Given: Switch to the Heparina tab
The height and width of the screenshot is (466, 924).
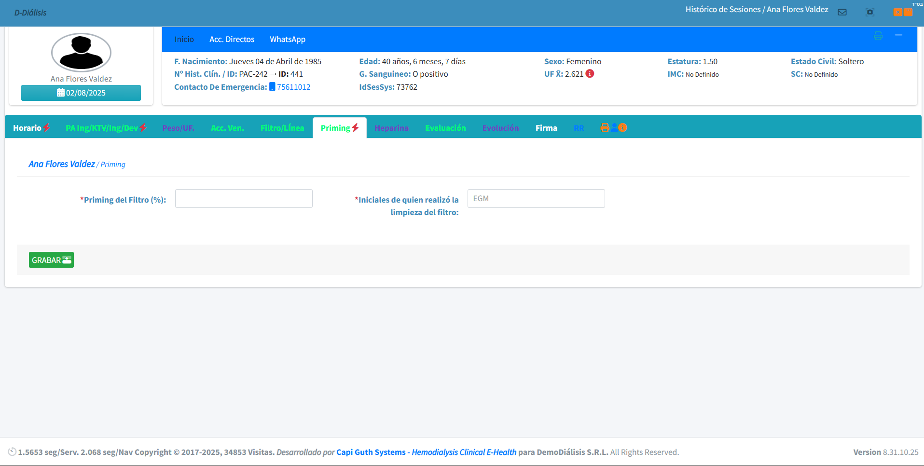Looking at the screenshot, I should pos(391,128).
